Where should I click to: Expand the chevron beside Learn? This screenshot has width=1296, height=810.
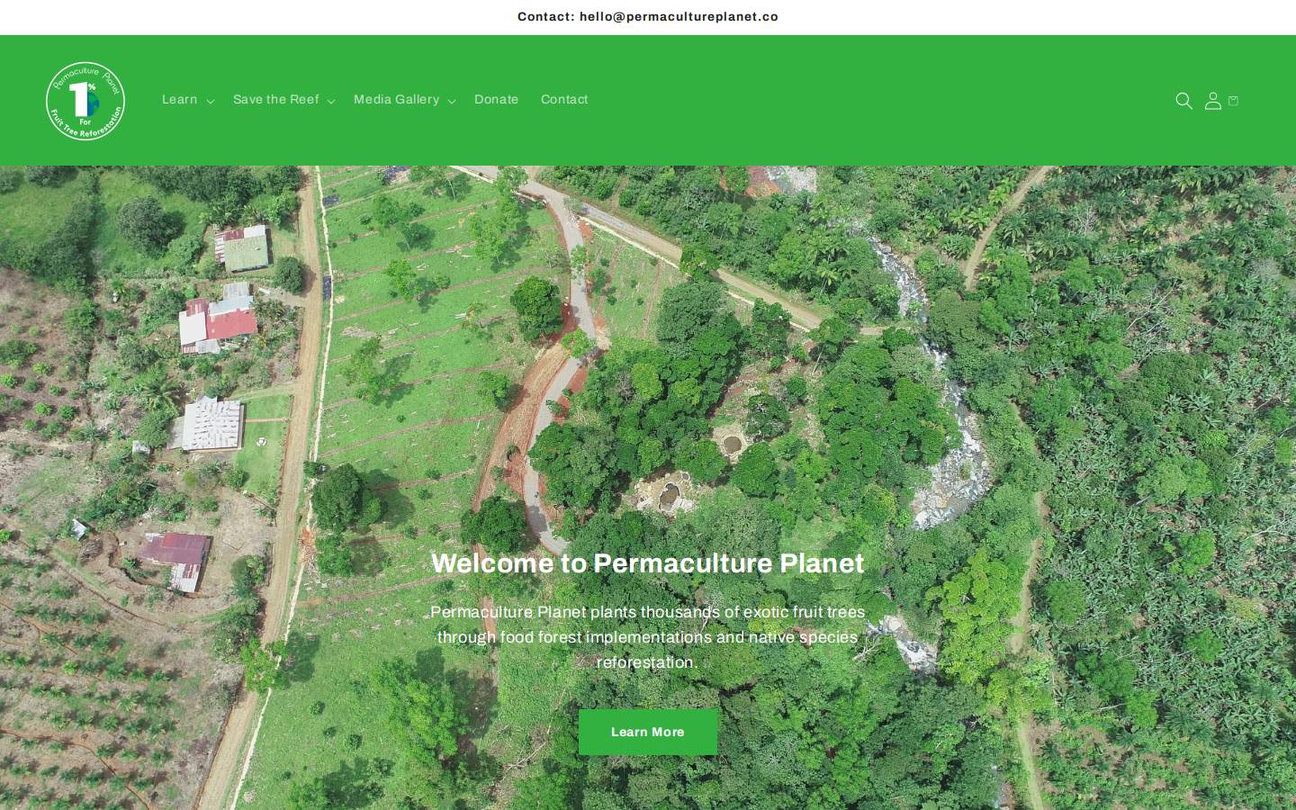click(x=210, y=101)
